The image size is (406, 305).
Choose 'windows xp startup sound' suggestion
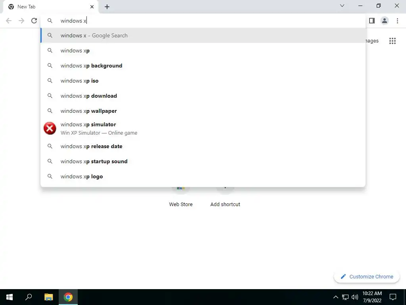tap(203, 161)
